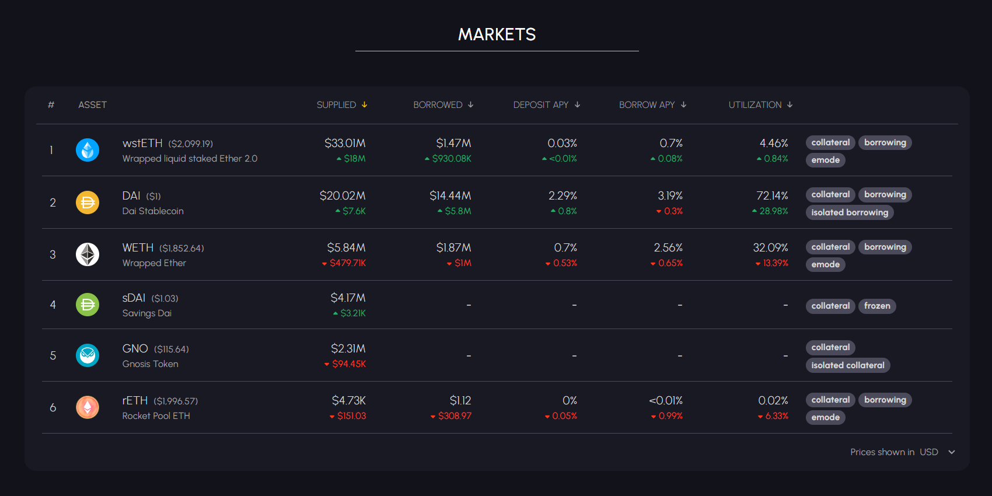Click the BORROW APY column header
Image resolution: width=992 pixels, height=496 pixels.
tap(647, 105)
